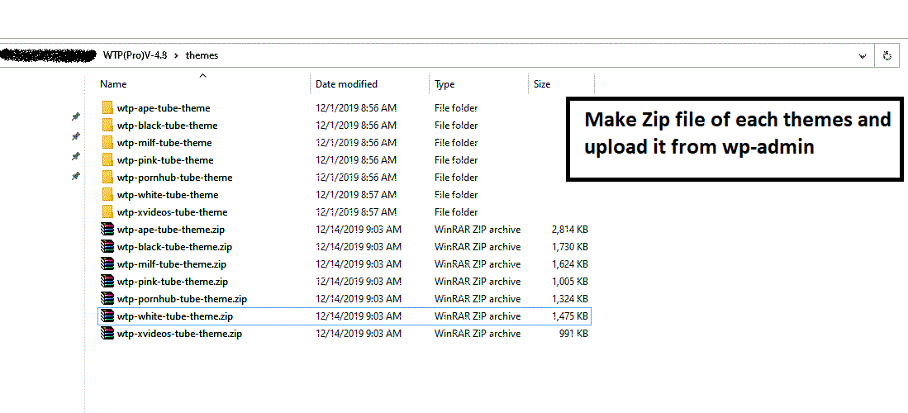Click the 1,005 KB size value

(x=570, y=282)
